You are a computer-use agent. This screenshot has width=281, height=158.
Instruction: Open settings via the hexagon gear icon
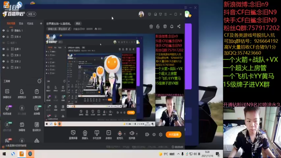tap(161, 134)
